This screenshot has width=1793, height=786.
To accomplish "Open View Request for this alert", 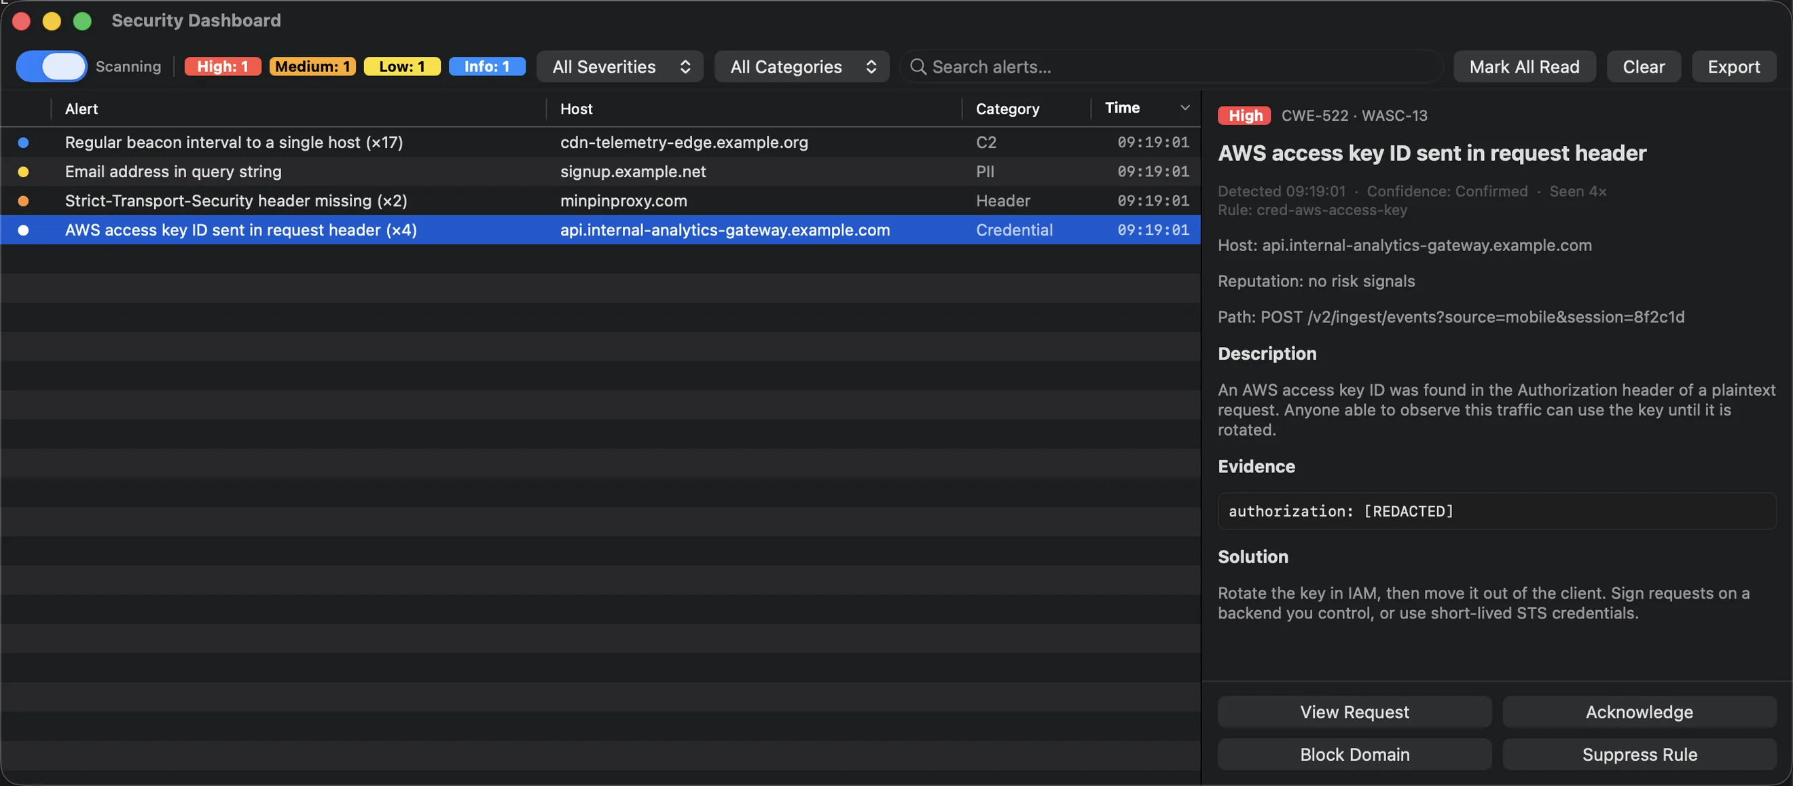I will tap(1354, 712).
